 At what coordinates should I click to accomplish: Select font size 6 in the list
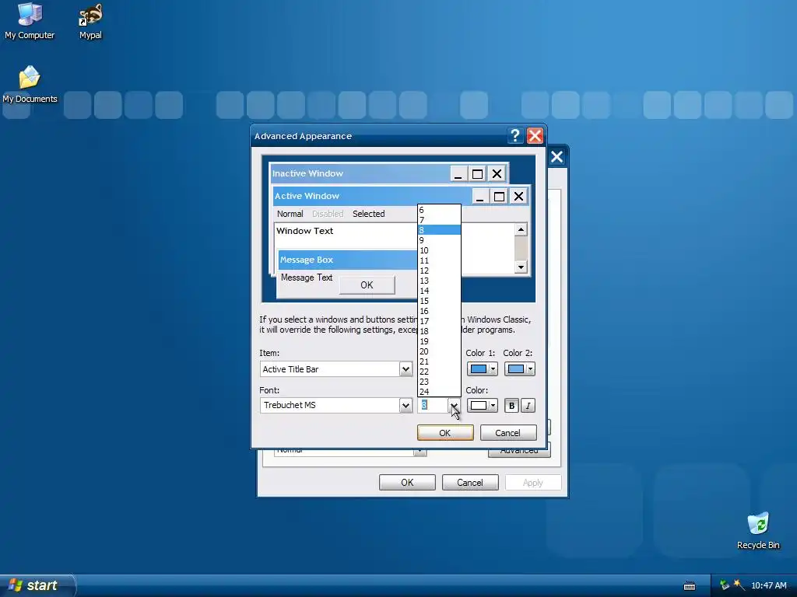[x=439, y=210]
